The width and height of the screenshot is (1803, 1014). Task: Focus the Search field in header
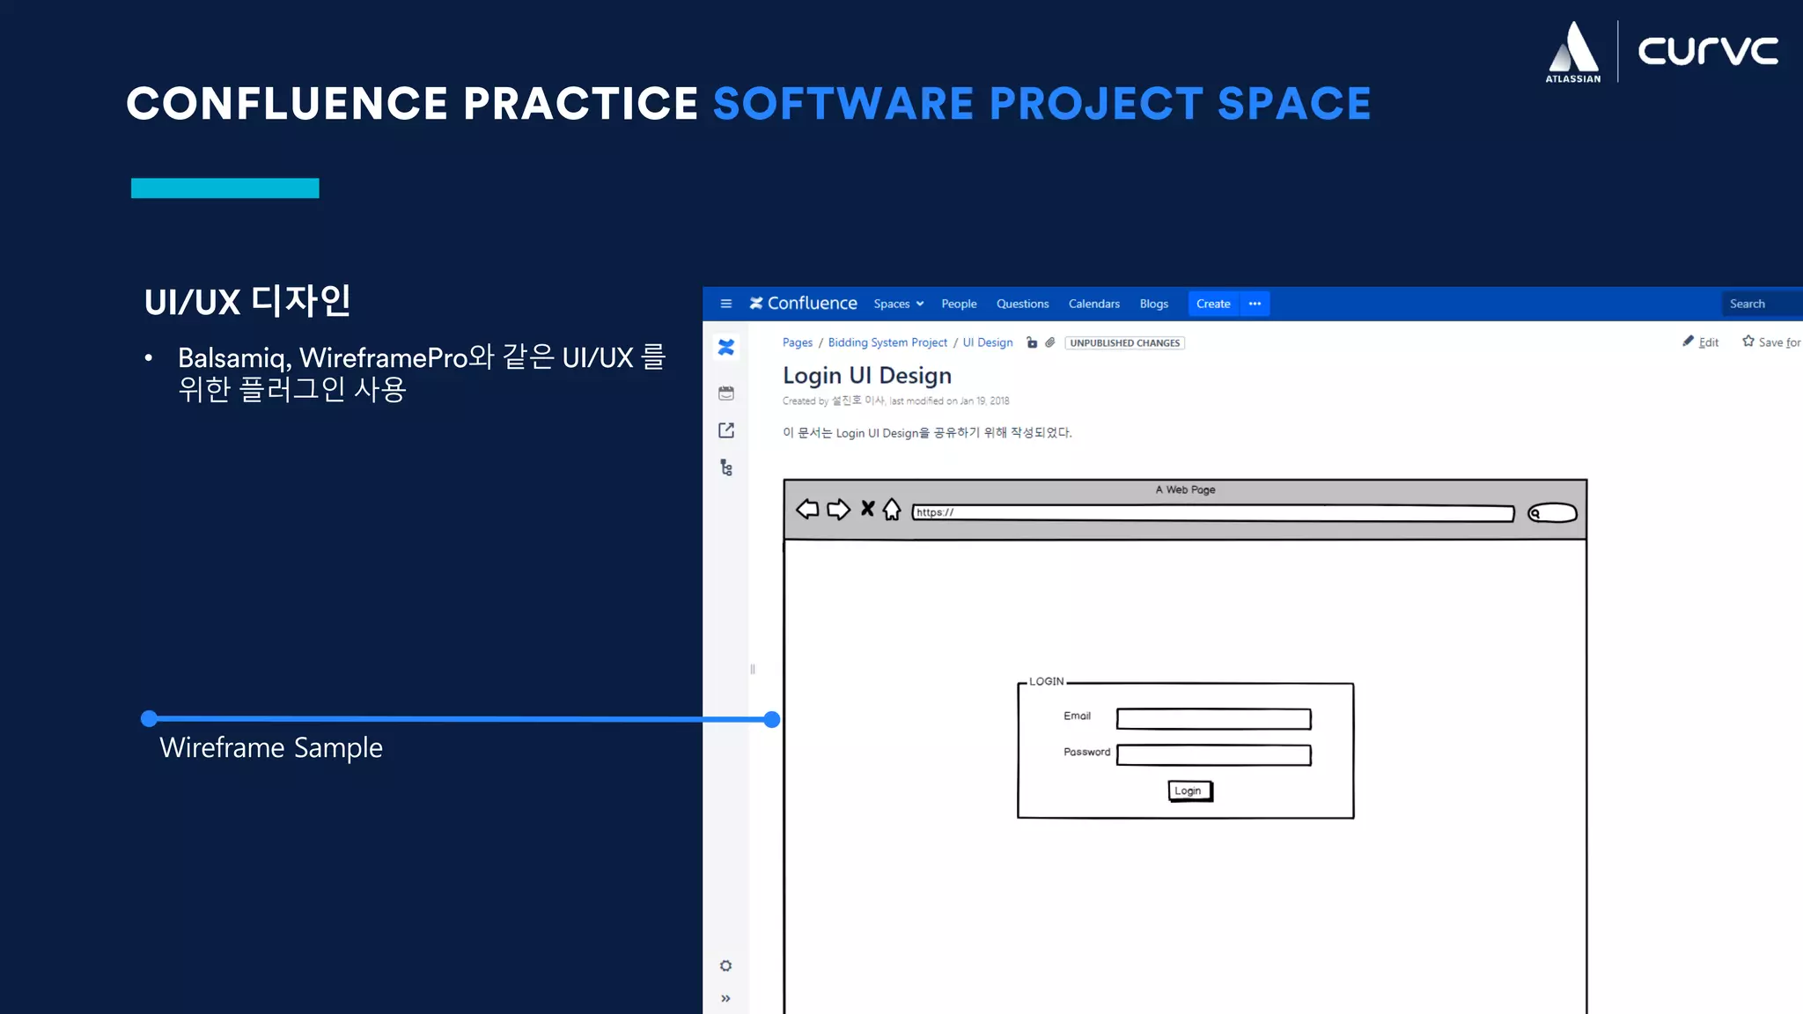point(1762,304)
